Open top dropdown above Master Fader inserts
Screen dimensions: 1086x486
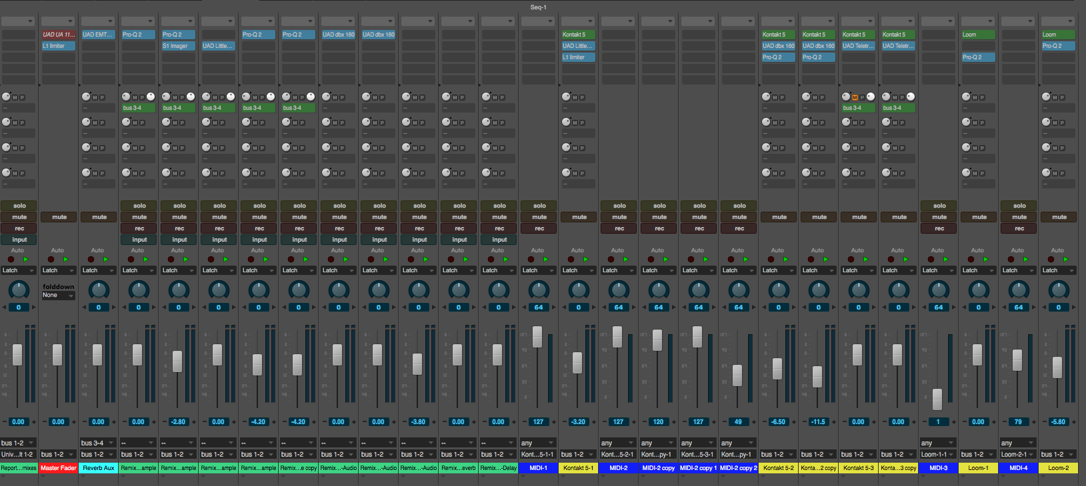point(58,21)
